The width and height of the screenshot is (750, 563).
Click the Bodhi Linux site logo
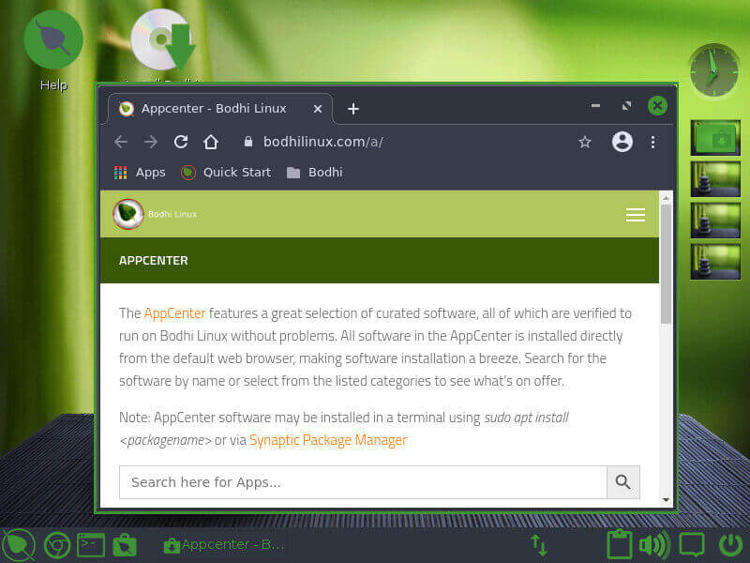128,214
